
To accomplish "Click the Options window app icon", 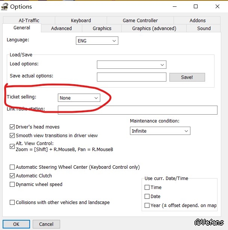I will 5,6.
